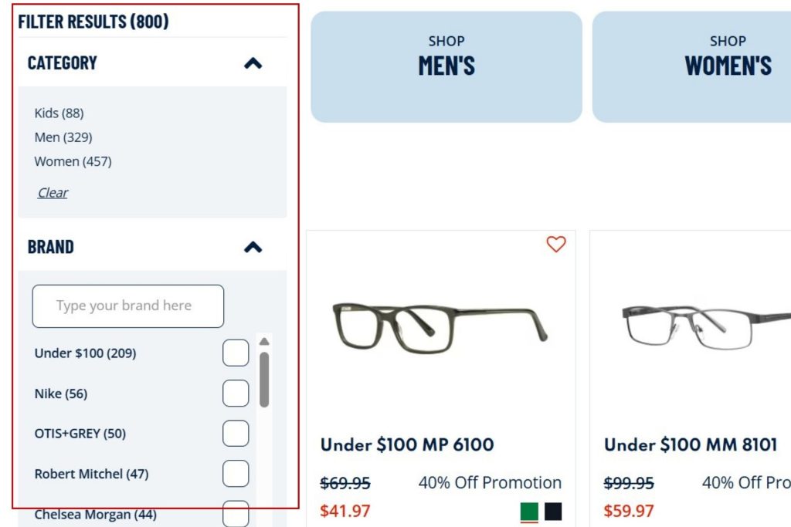The image size is (791, 527).
Task: Click the brand search input field
Action: click(x=127, y=306)
